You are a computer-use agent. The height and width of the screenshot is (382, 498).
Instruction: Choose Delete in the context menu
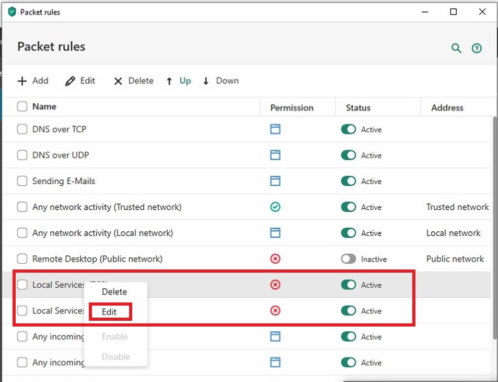click(114, 291)
